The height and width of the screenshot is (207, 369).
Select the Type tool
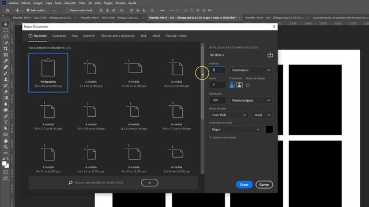point(6,122)
